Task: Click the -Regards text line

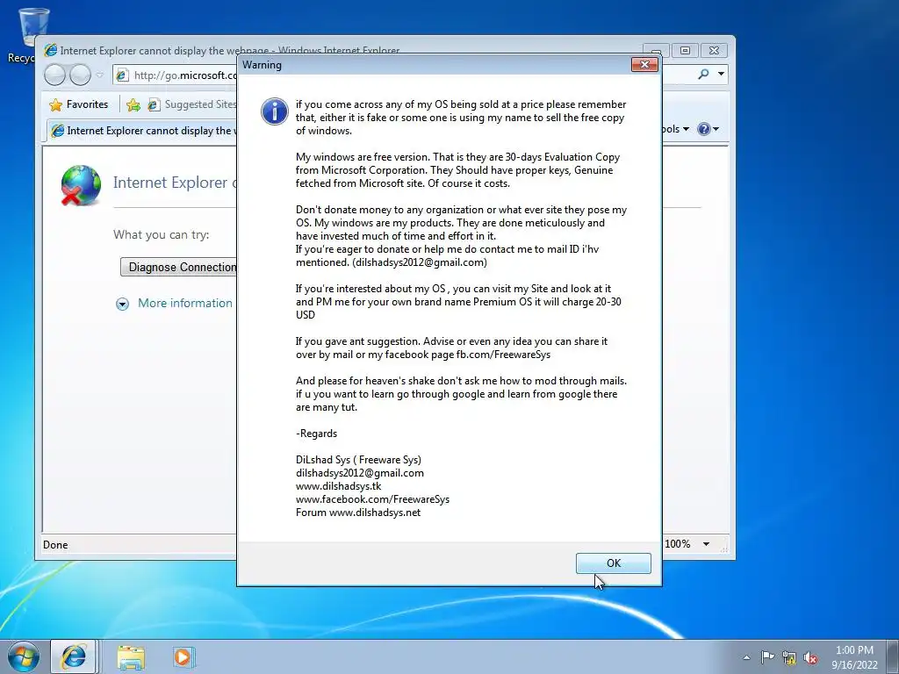Action: point(316,434)
